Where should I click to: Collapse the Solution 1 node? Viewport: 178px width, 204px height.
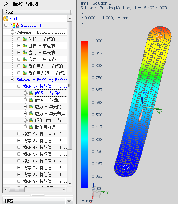click(x=6, y=25)
